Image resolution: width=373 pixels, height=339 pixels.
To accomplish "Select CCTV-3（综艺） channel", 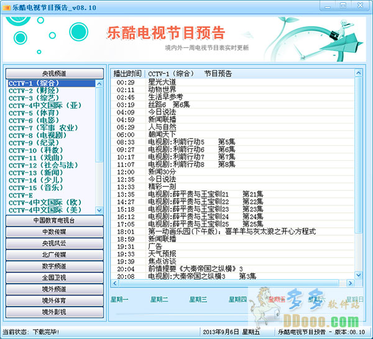I will point(52,98).
